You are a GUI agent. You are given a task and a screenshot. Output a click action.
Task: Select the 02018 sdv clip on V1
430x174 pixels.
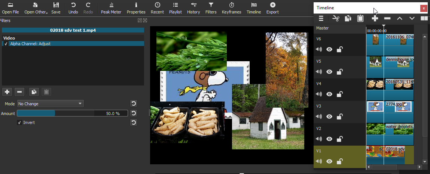click(x=385, y=155)
